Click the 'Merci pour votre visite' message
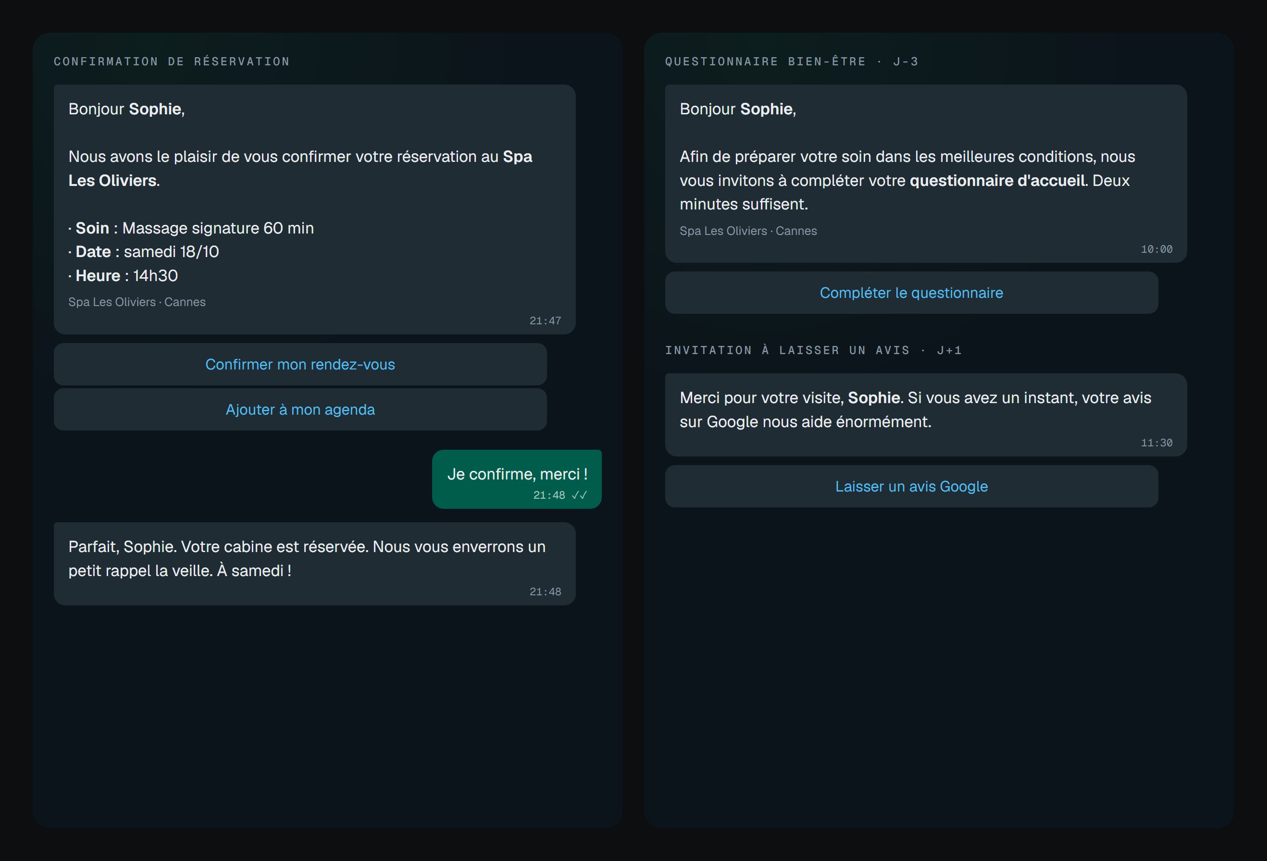The image size is (1267, 861). (926, 415)
